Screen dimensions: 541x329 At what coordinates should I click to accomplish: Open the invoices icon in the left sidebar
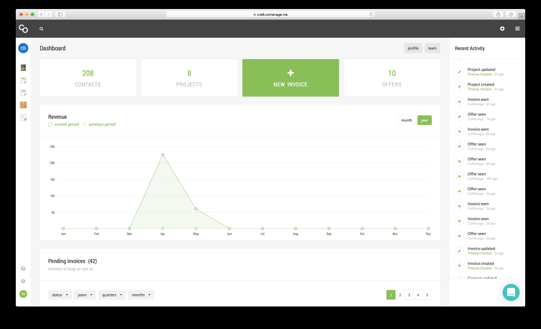tap(23, 79)
